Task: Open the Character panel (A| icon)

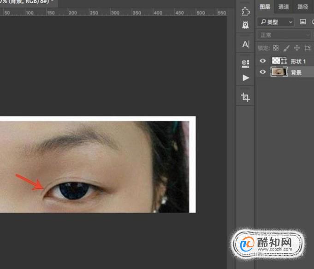Action: [246, 44]
